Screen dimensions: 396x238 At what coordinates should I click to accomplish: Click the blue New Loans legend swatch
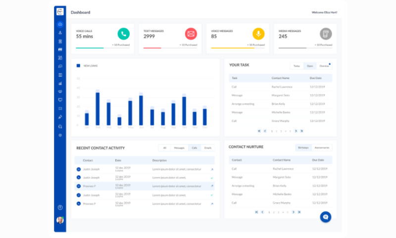tap(78, 66)
